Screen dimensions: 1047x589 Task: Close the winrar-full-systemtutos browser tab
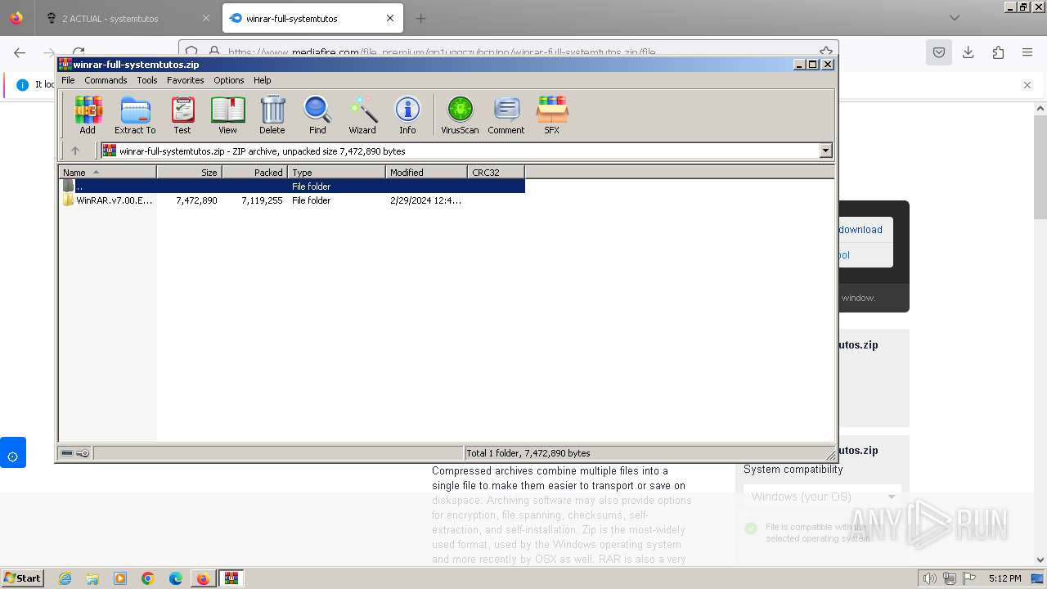click(390, 18)
